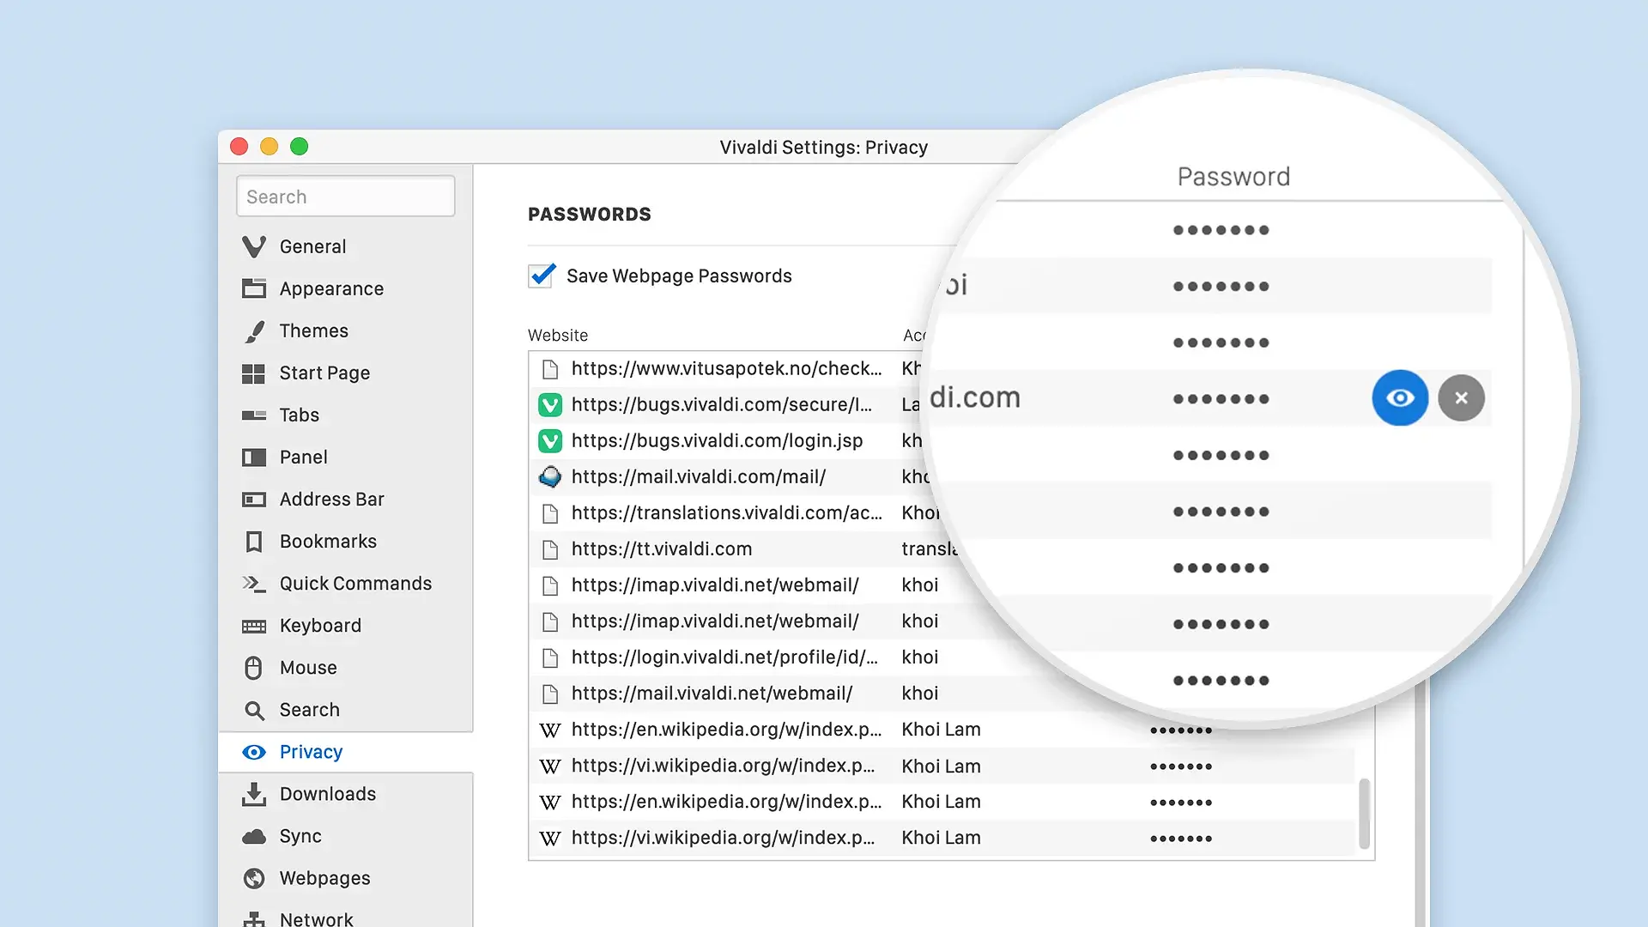Screen dimensions: 1648x927
Task: Open Bookmarks settings panel
Action: click(x=328, y=541)
